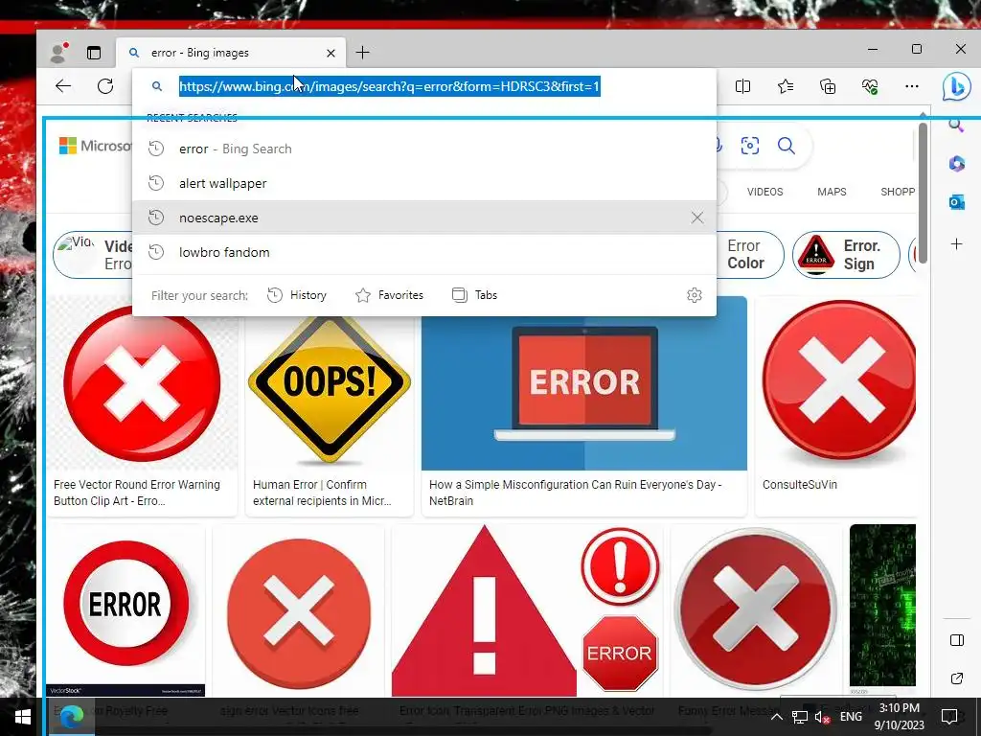Select 'error - Bing Search' suggestion
981x736 pixels.
click(424, 149)
